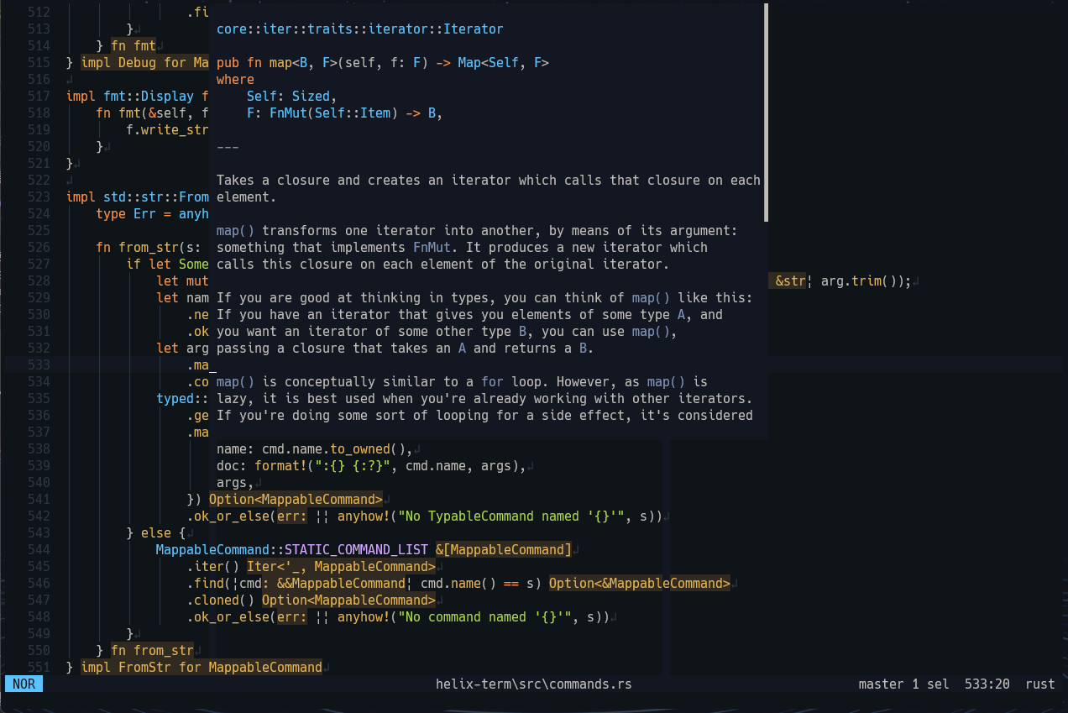Click the '.iter()' call on line 545
1068x713 pixels.
pyautogui.click(x=212, y=566)
